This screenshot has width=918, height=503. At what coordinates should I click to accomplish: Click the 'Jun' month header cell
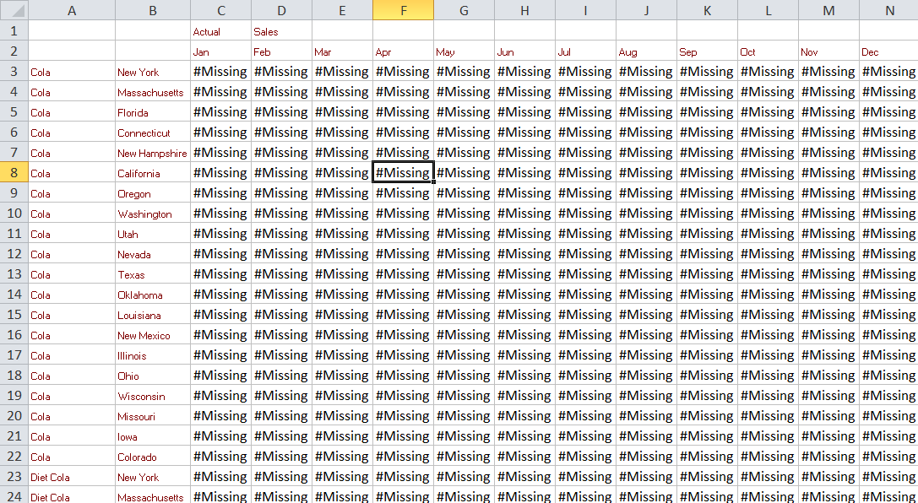[x=525, y=51]
